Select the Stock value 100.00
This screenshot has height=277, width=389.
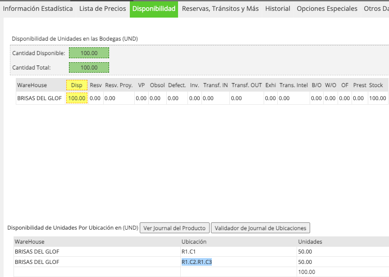[x=377, y=98]
